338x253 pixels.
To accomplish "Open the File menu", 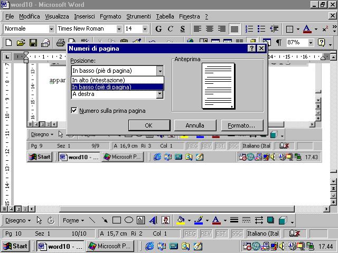I will (10, 16).
